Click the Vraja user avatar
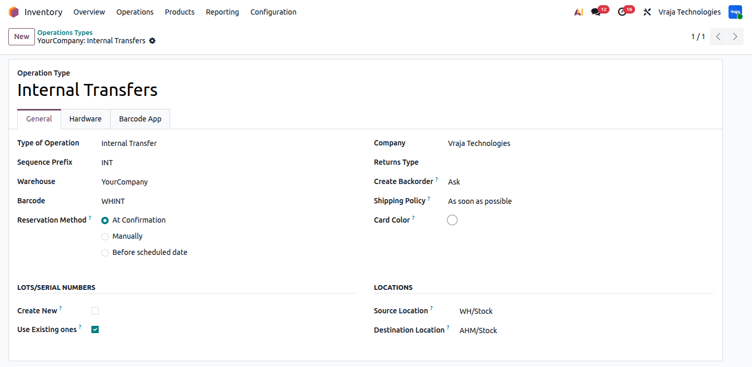The width and height of the screenshot is (752, 367). [735, 12]
